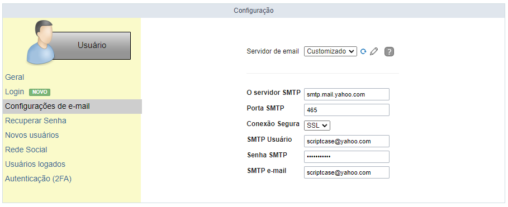Open Usuários logados section
This screenshot has height=207, width=508.
coord(35,164)
